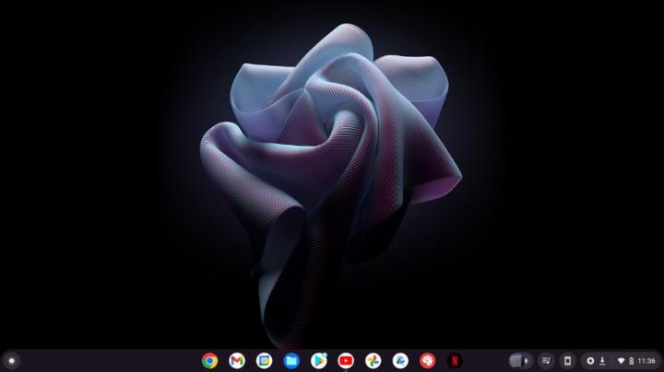The width and height of the screenshot is (664, 372).
Task: Open the launcher button on the shelf
Action: (x=11, y=361)
